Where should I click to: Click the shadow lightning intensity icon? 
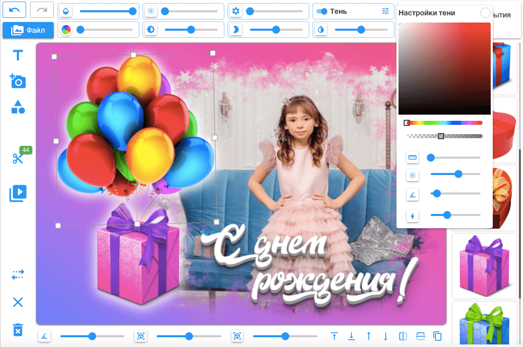412,216
